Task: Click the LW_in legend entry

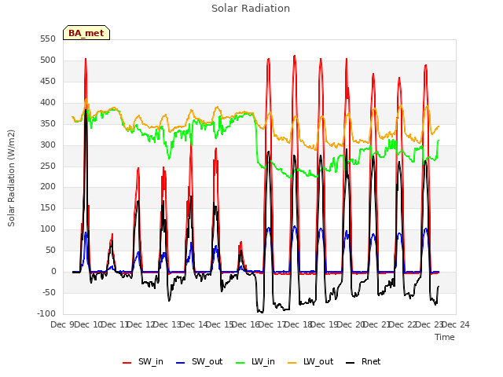Action: tap(255, 361)
